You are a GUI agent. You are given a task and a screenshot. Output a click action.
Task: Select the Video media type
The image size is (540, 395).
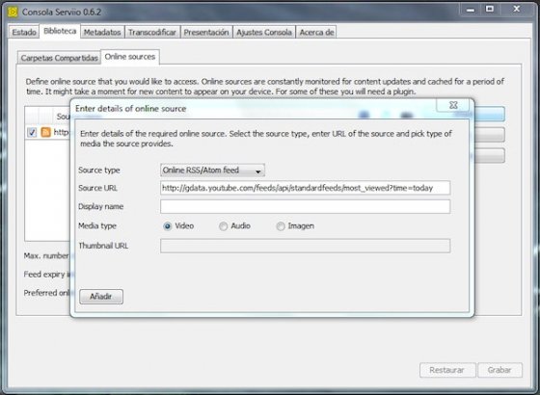click(168, 226)
